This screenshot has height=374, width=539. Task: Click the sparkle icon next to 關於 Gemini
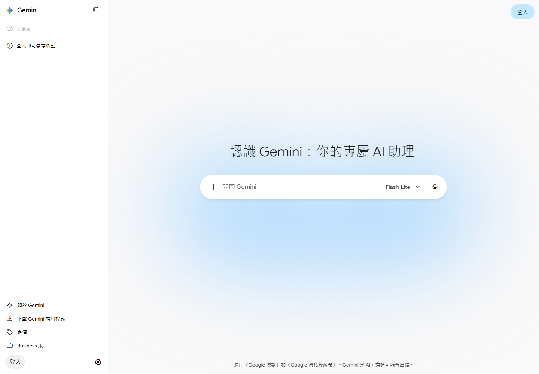[10, 305]
